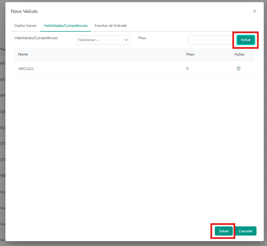This screenshot has width=267, height=246.
Task: Click the Habilidades/Competências field label
Action: coord(36,38)
